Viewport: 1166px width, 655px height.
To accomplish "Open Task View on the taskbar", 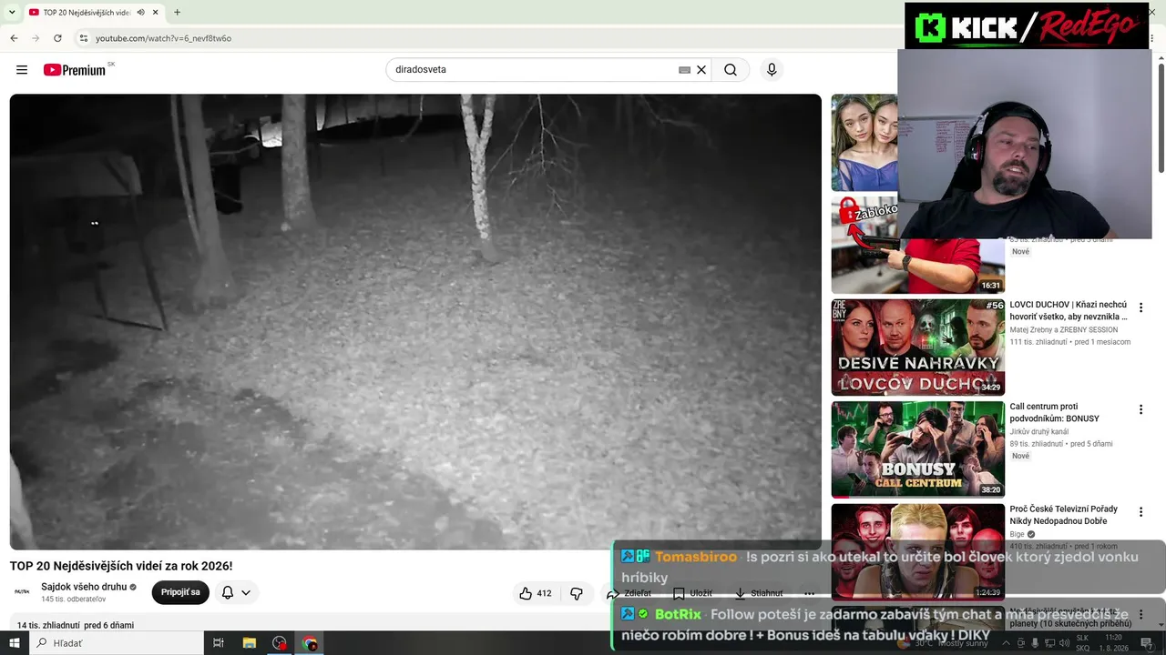I will coord(219,643).
